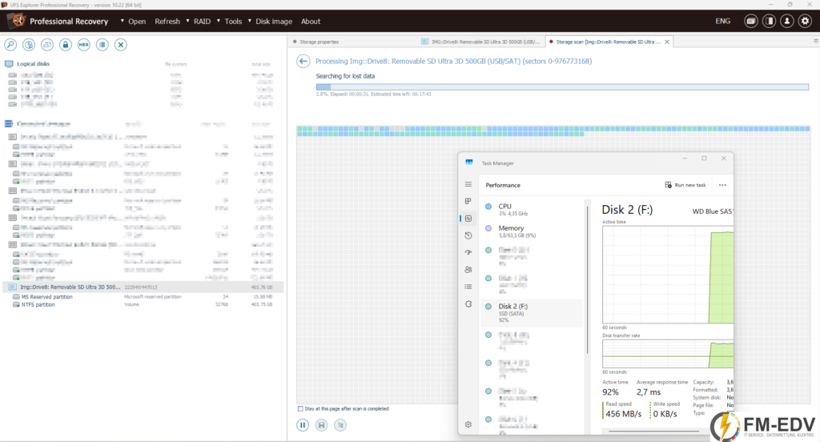Pause the running storage scan
The width and height of the screenshot is (820, 442).
pos(303,425)
